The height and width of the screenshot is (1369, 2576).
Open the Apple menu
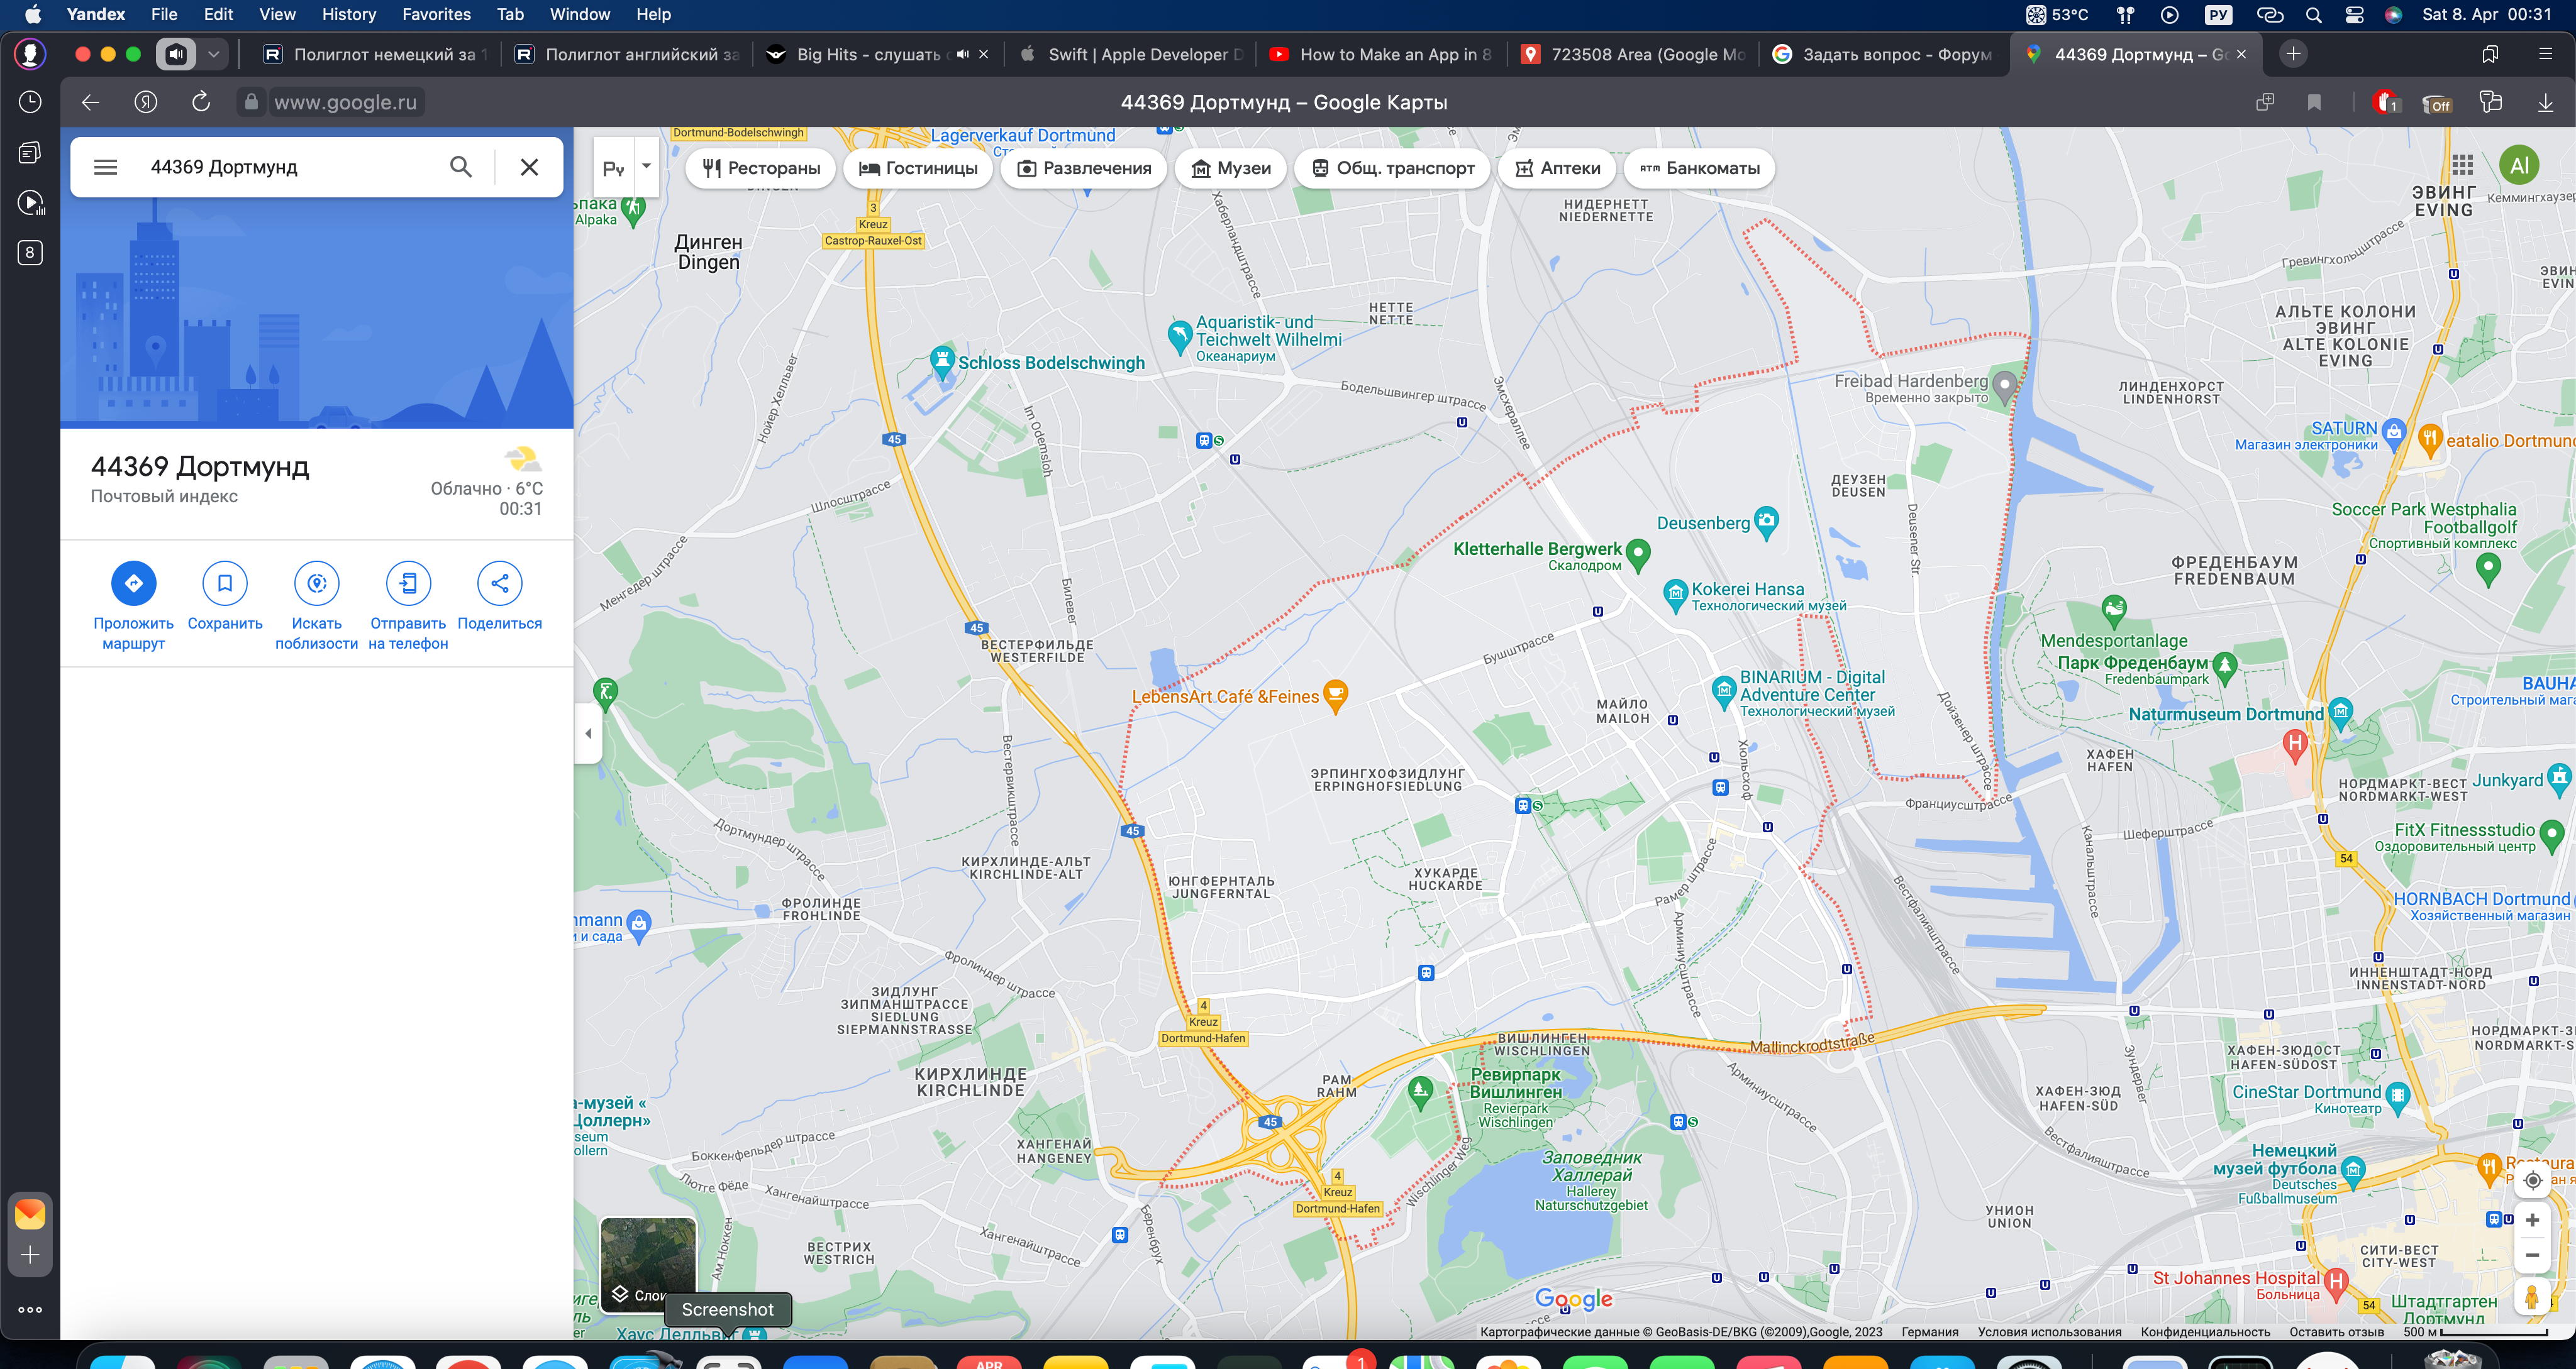33,14
